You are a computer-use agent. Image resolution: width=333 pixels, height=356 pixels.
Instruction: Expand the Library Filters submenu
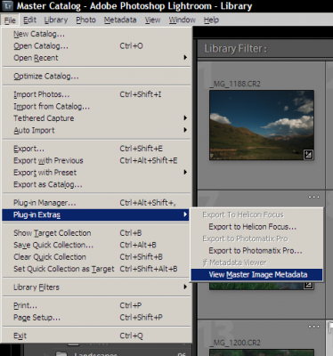tap(97, 287)
